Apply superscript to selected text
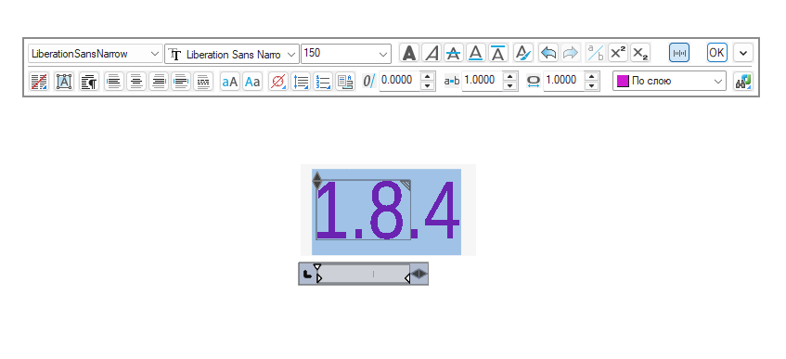 coord(618,53)
